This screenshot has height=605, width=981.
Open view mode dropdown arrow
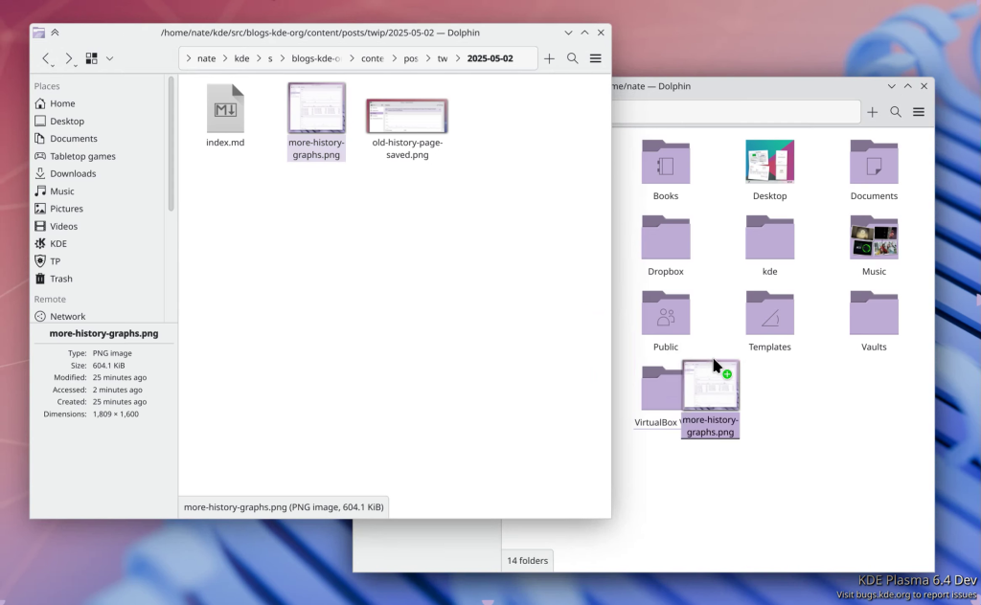pos(109,58)
